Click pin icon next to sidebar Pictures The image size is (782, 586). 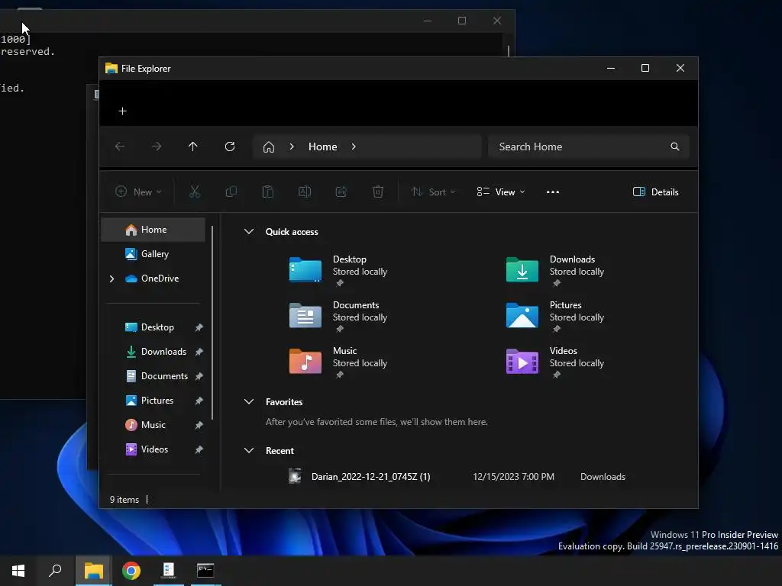pos(199,401)
